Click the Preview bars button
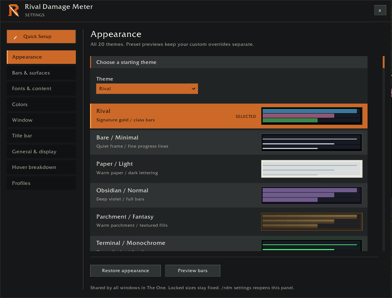Screen dimensions: 392x298 pyautogui.click(x=193, y=271)
